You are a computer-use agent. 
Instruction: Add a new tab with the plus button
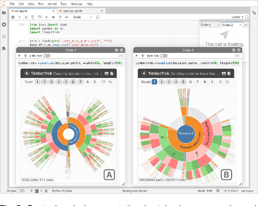click(x=246, y=25)
